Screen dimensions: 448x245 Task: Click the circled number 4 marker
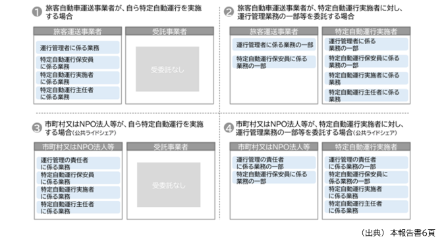click(x=229, y=128)
